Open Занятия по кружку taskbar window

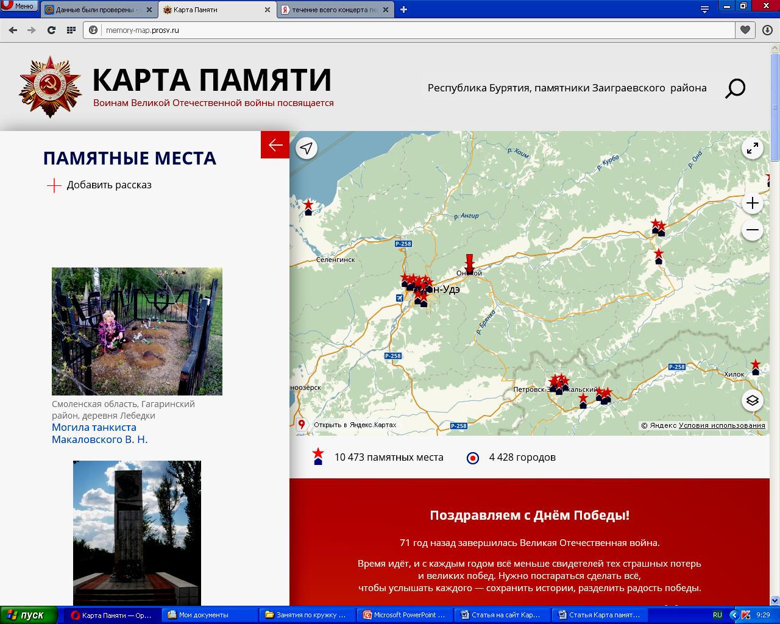click(x=307, y=615)
